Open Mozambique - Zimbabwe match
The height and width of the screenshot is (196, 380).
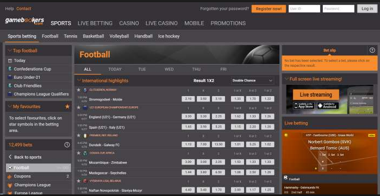(108, 162)
